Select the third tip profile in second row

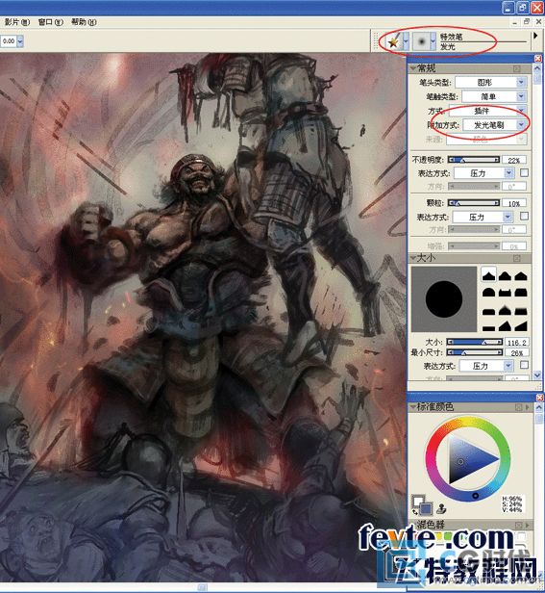[521, 292]
